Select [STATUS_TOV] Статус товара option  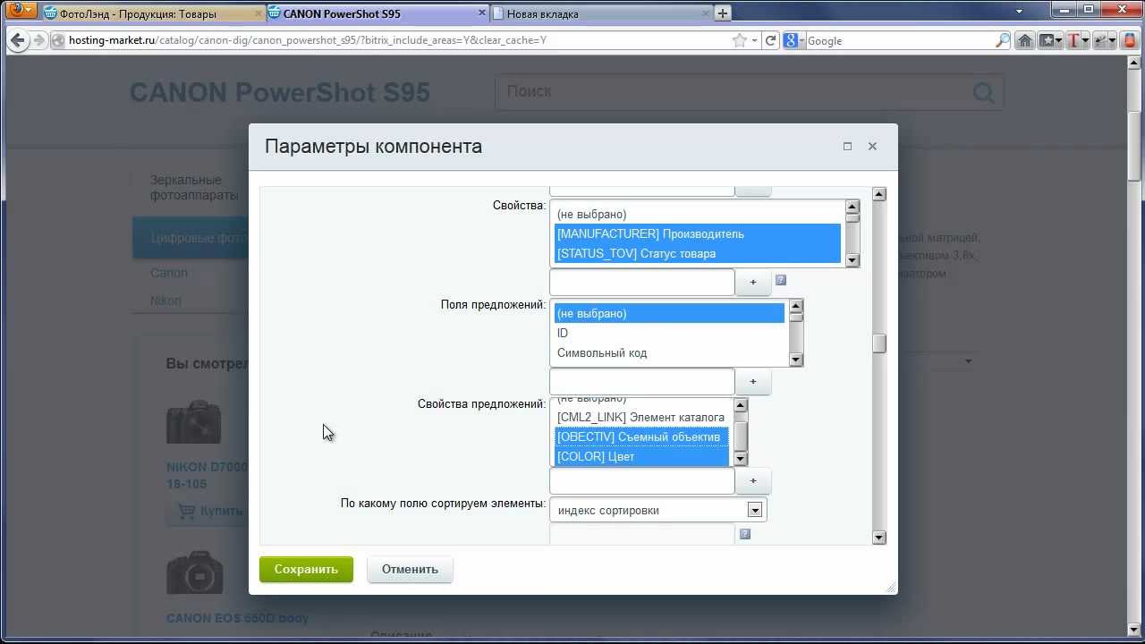coord(698,253)
